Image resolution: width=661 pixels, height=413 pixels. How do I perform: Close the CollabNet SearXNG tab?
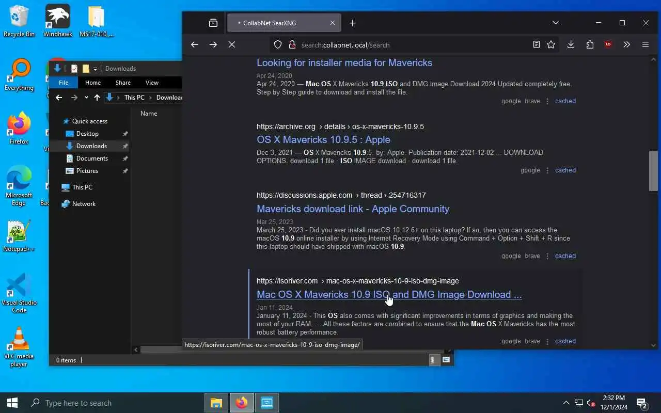pyautogui.click(x=333, y=23)
